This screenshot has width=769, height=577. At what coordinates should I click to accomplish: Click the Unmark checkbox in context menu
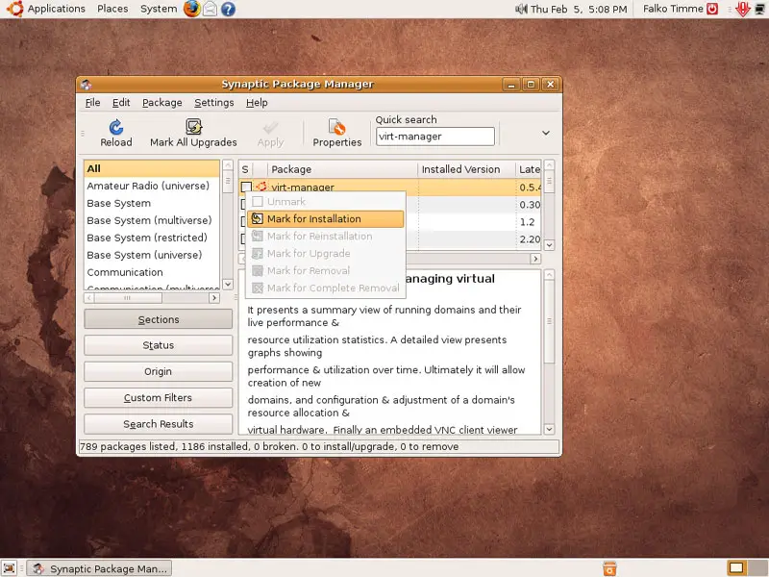258,202
